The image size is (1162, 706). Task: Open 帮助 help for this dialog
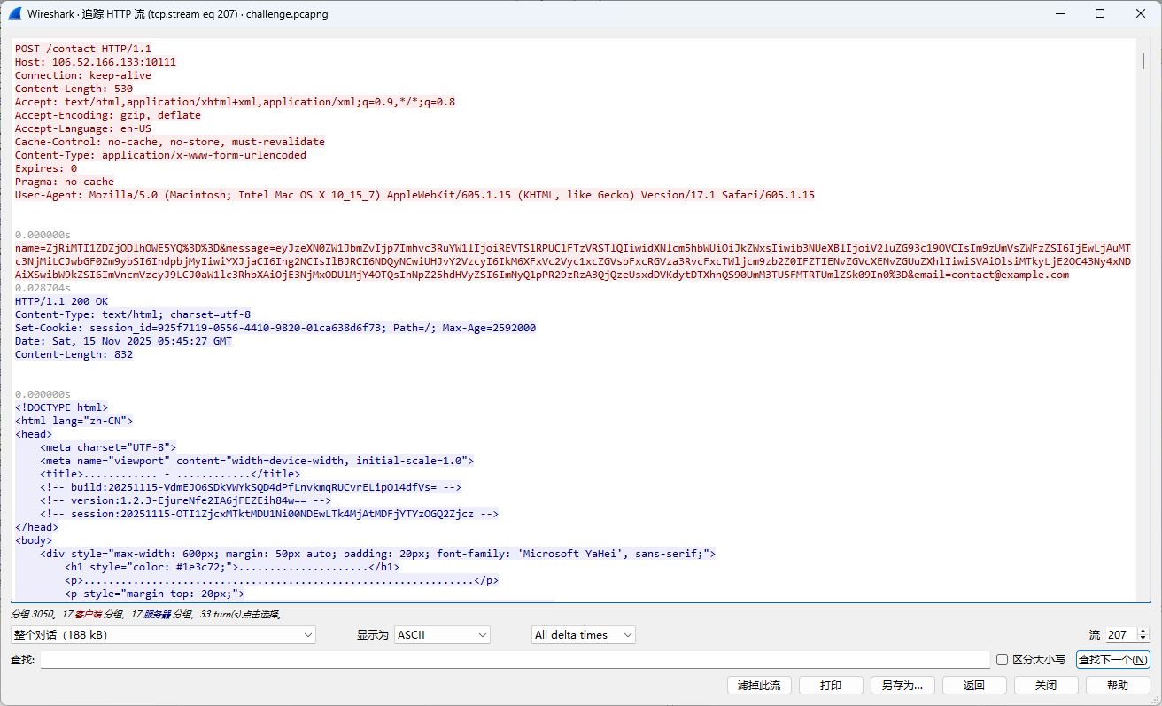coord(1118,686)
